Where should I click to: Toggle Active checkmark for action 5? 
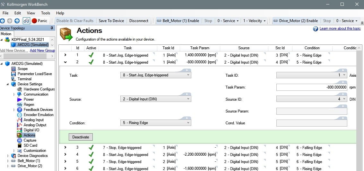[91, 161]
